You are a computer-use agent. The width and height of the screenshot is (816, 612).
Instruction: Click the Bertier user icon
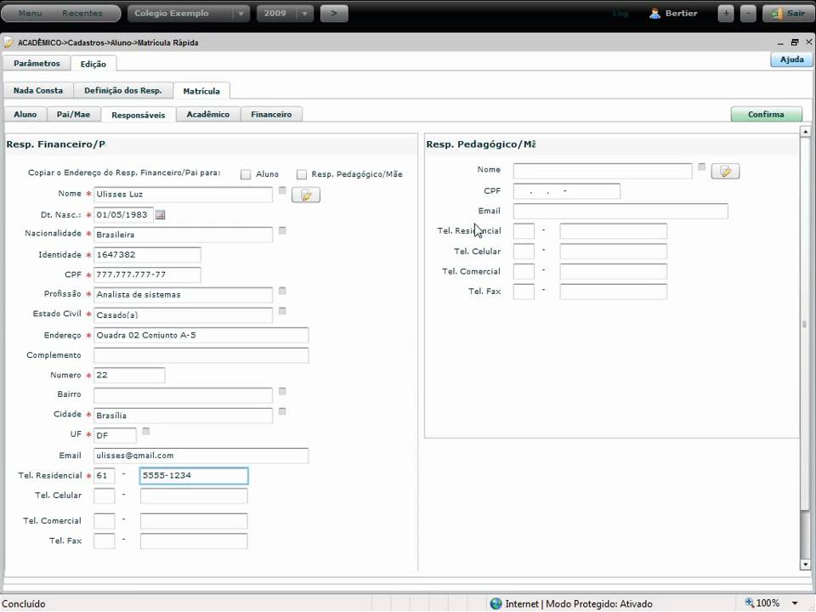654,14
